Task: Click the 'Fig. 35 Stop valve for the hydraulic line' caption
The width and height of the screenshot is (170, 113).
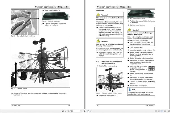Action: 23,36
